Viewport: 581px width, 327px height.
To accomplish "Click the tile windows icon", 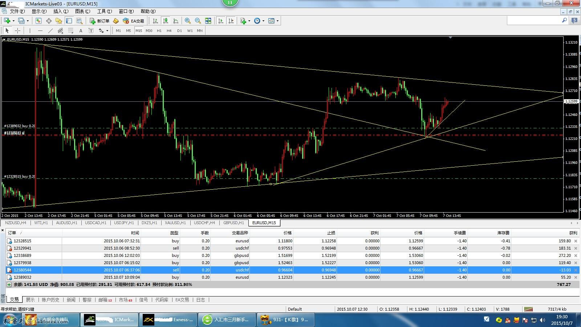I will (x=208, y=21).
